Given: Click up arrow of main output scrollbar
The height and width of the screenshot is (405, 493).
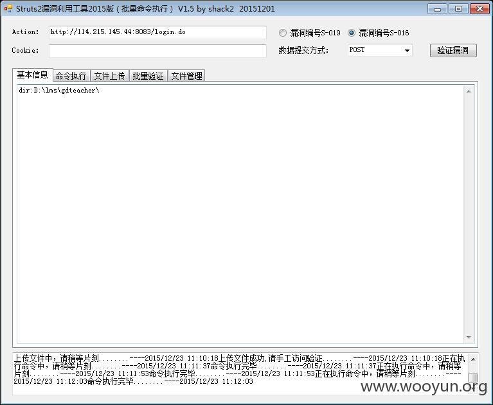Looking at the screenshot, I should (469, 91).
